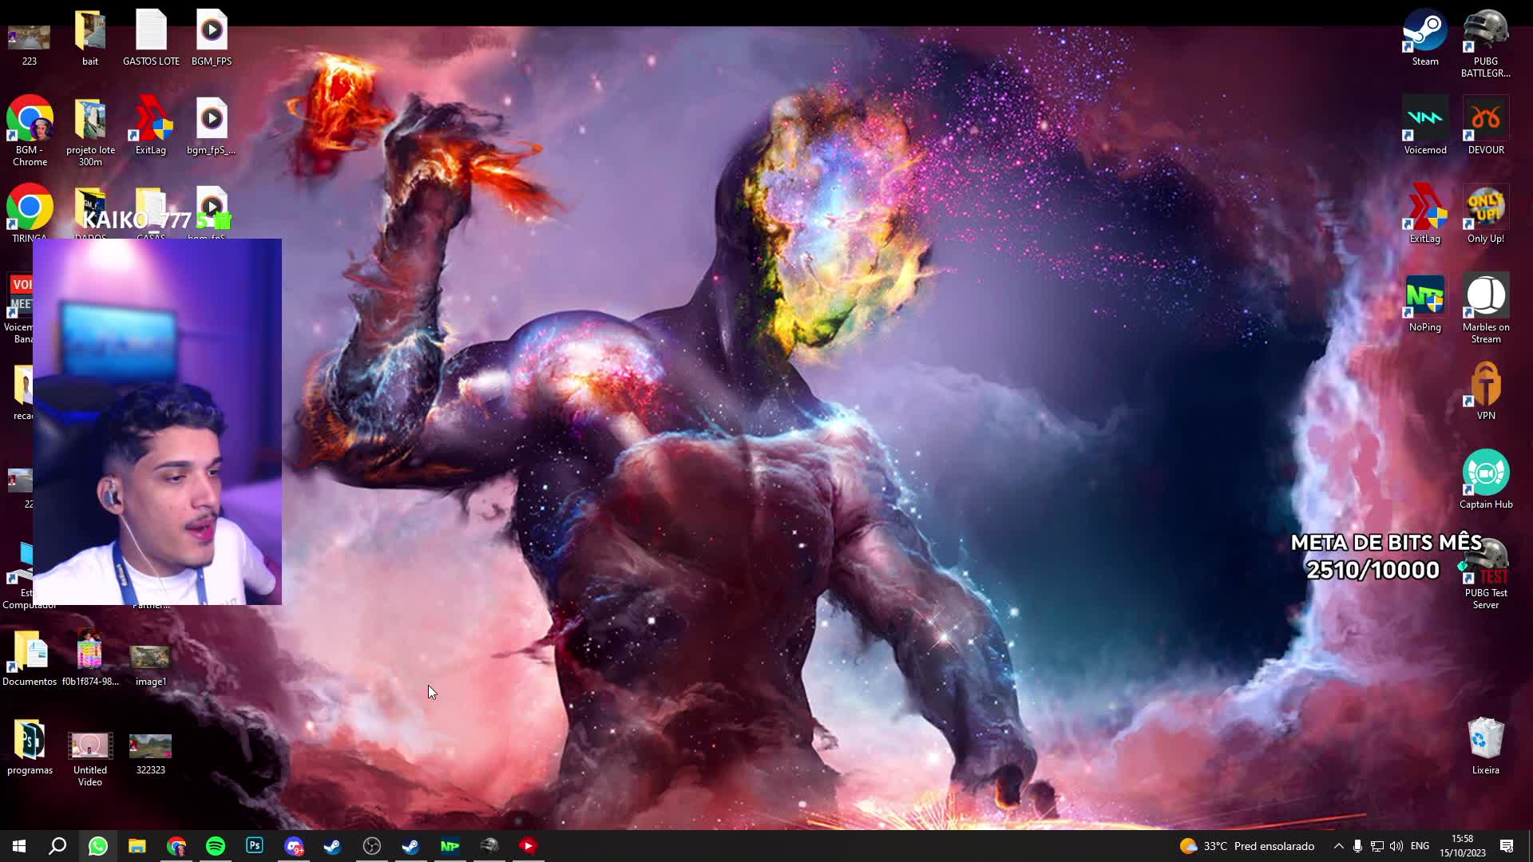Select the Untitled Video file
Image resolution: width=1533 pixels, height=862 pixels.
click(x=90, y=757)
